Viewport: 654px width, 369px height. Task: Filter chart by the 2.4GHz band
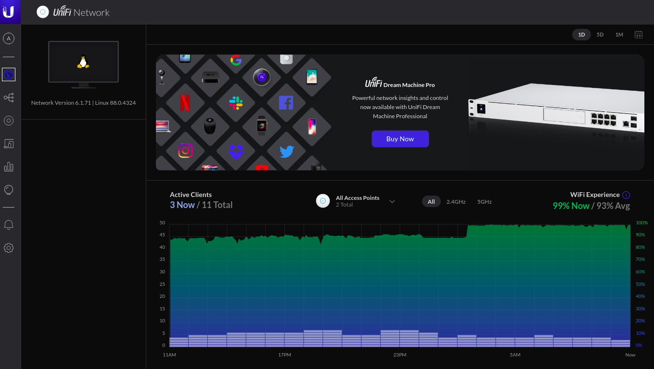456,202
